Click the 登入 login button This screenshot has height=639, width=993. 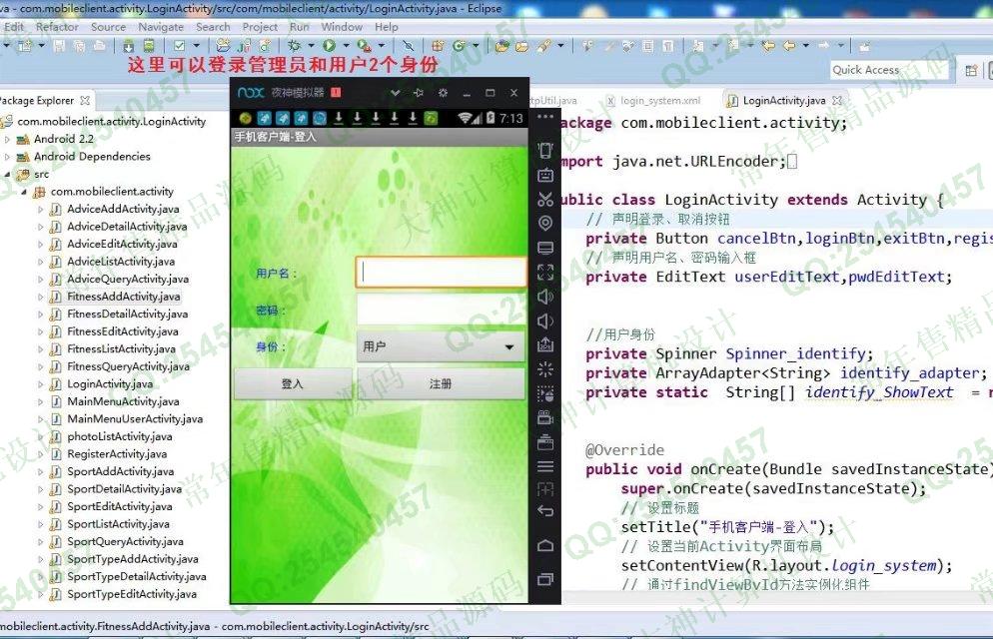[x=293, y=383]
